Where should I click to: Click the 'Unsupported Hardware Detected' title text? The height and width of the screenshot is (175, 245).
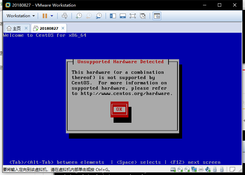click(121, 62)
